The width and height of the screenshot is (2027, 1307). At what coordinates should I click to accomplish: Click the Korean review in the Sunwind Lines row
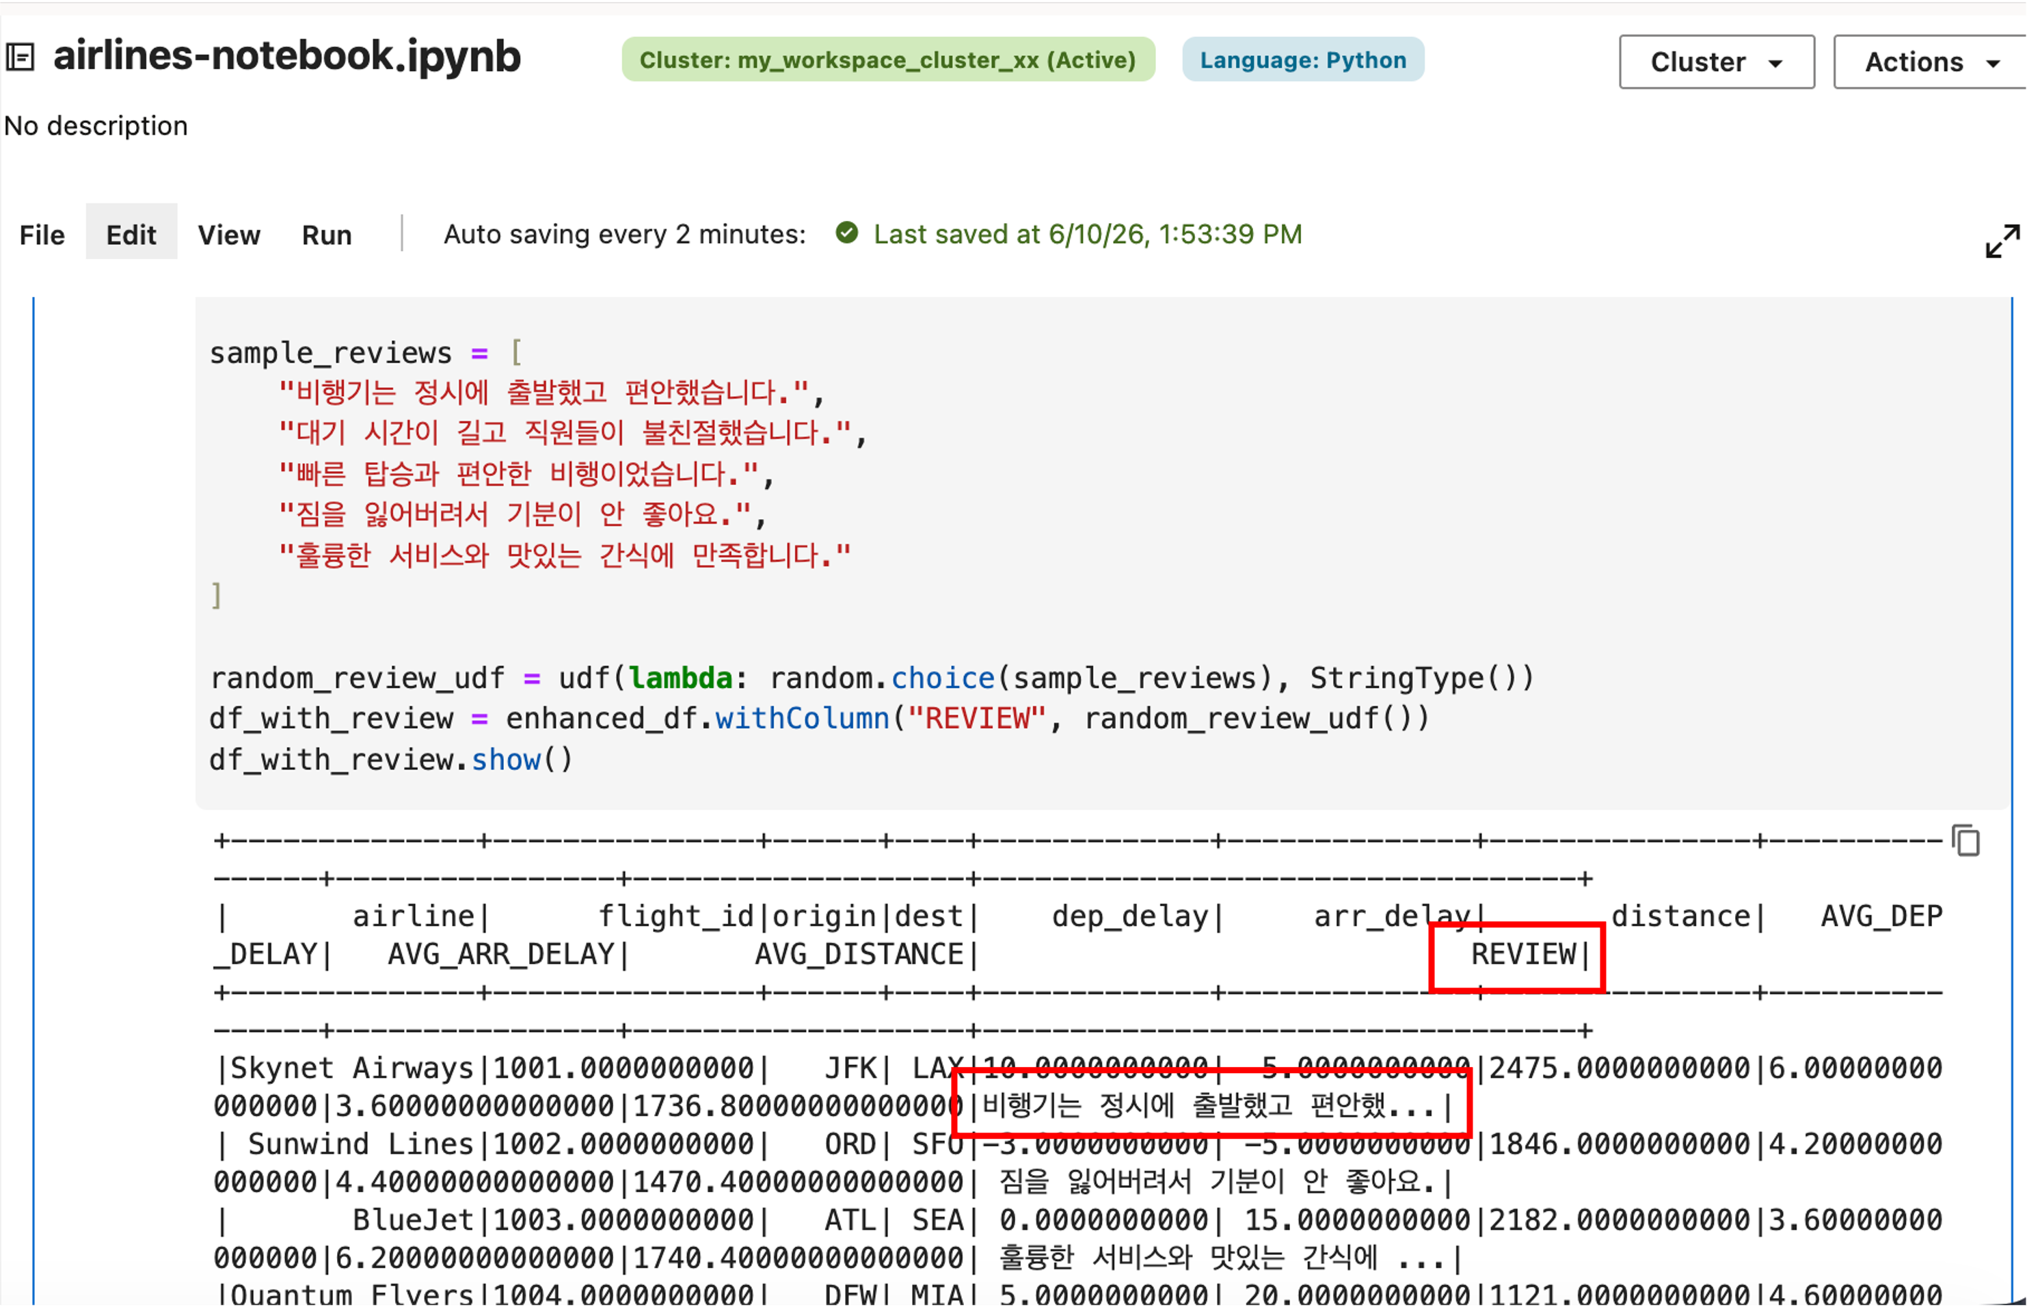click(1217, 1183)
